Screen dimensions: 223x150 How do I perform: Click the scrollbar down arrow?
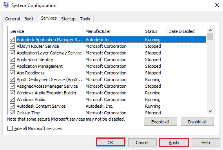click(210, 111)
